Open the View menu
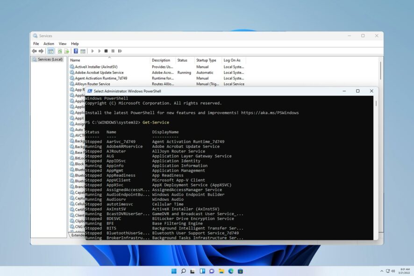 pos(62,43)
